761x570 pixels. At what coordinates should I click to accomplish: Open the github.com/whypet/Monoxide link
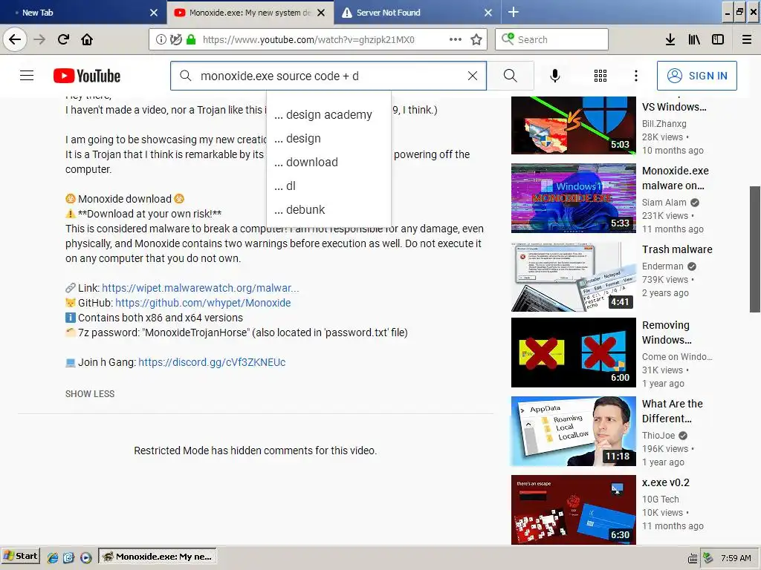click(203, 303)
